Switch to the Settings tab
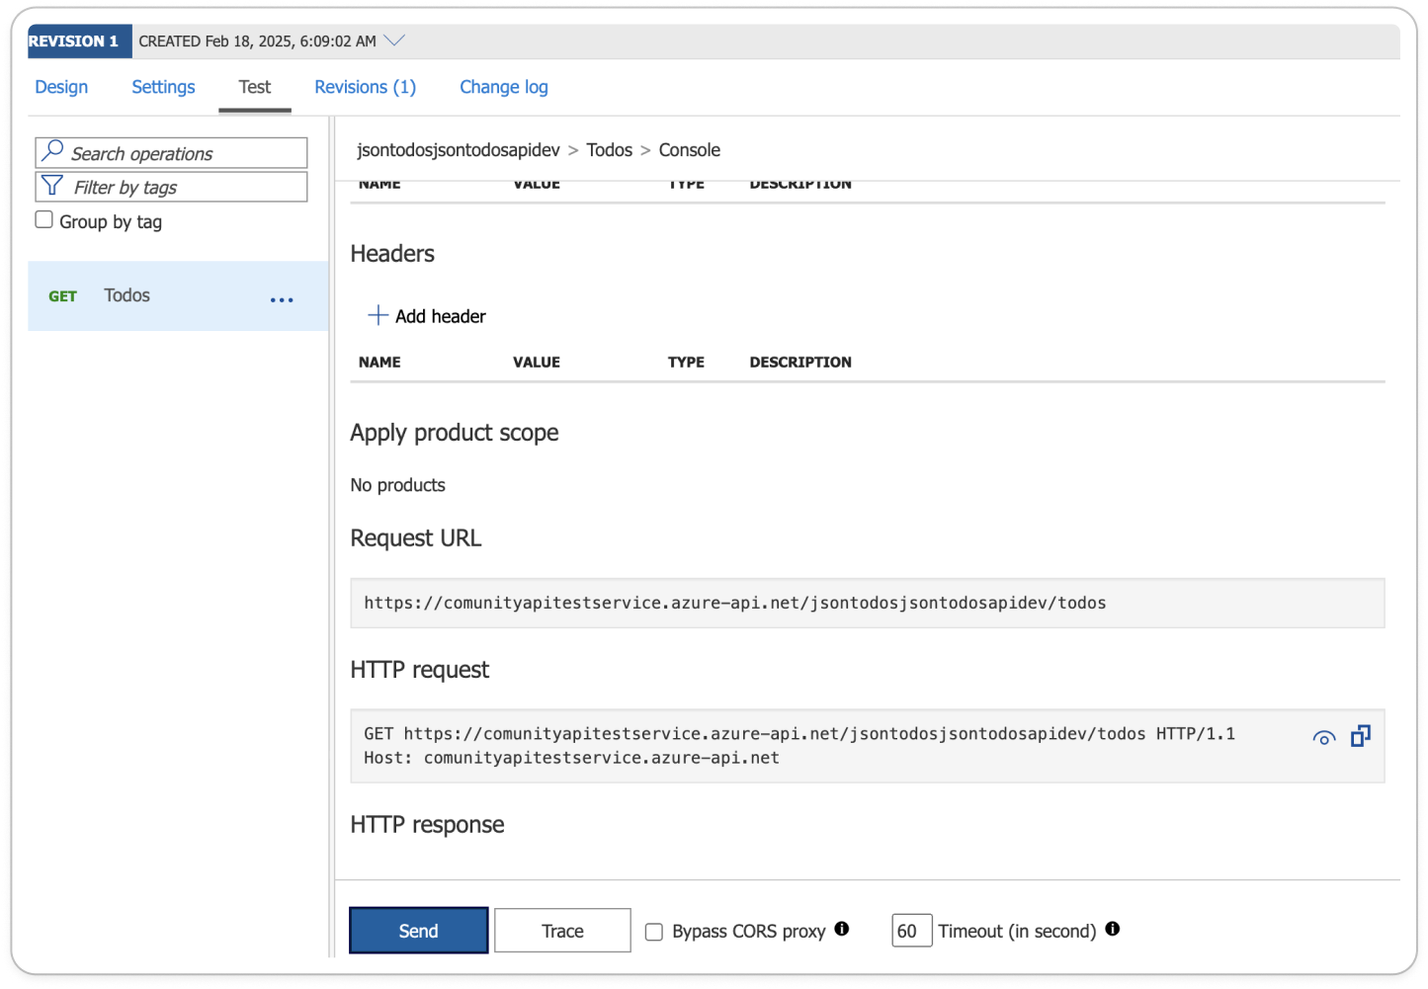The width and height of the screenshot is (1428, 989). pyautogui.click(x=163, y=87)
